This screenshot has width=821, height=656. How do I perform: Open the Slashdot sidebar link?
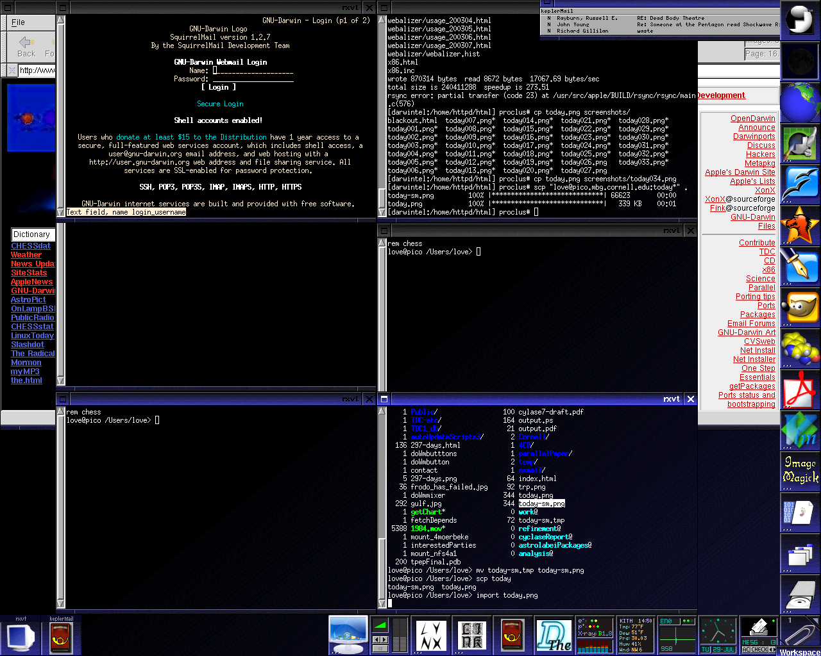(28, 345)
